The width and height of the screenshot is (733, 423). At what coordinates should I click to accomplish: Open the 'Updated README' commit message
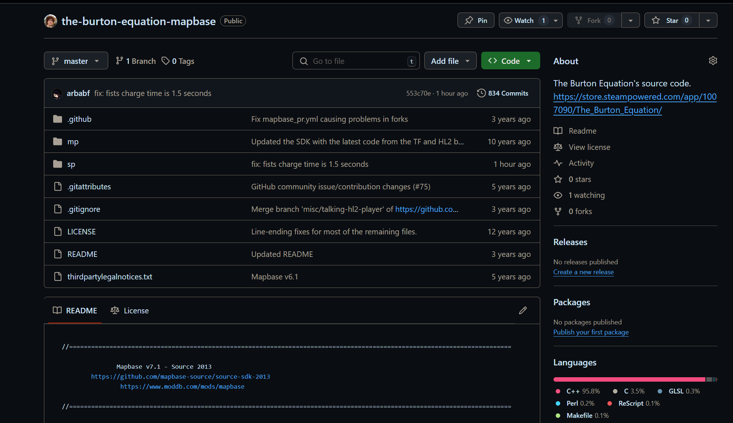pos(282,254)
